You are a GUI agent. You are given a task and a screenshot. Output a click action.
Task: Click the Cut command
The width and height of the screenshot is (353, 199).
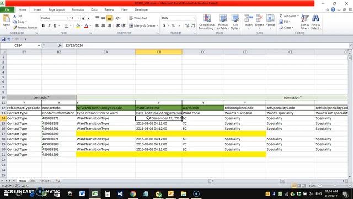[18, 16]
